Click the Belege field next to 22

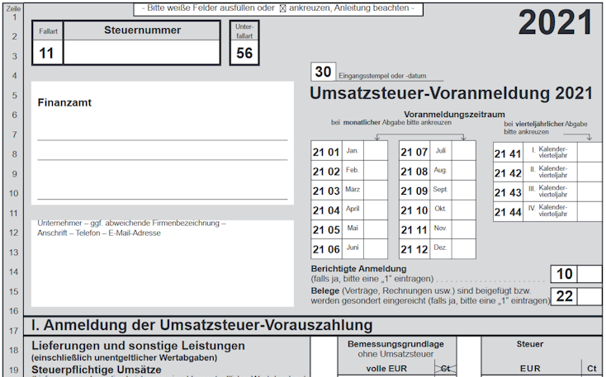(x=589, y=296)
